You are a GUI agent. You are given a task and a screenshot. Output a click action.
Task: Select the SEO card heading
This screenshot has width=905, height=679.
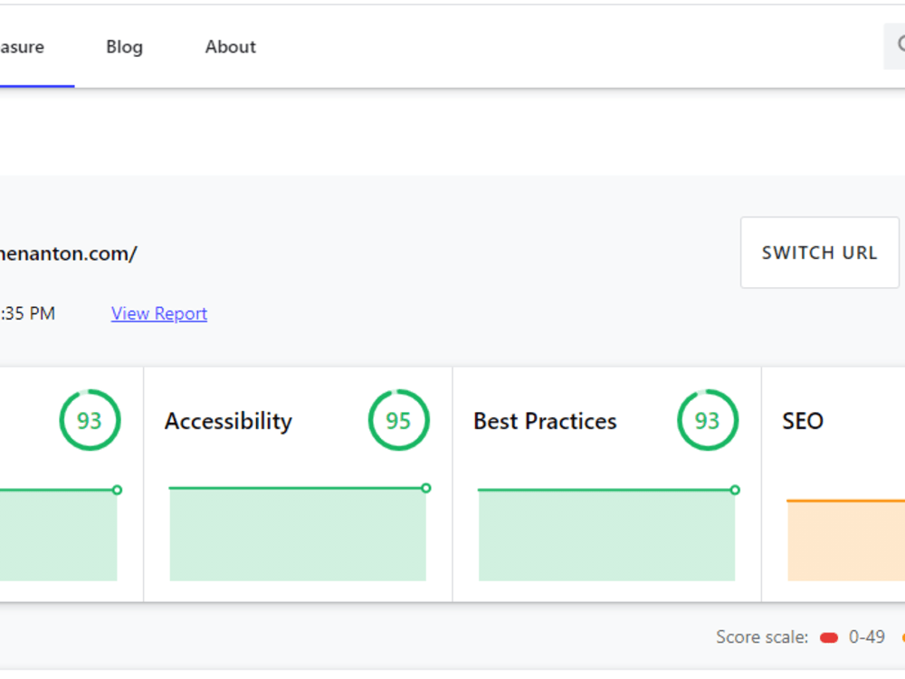(803, 421)
